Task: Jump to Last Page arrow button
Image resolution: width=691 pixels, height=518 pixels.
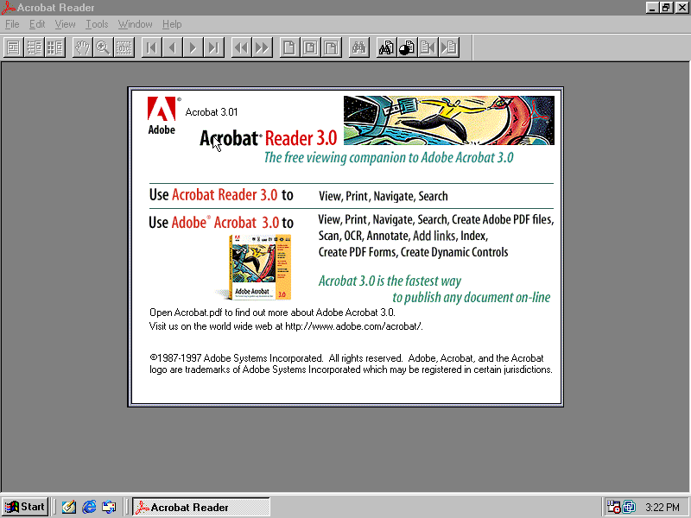Action: (x=213, y=47)
